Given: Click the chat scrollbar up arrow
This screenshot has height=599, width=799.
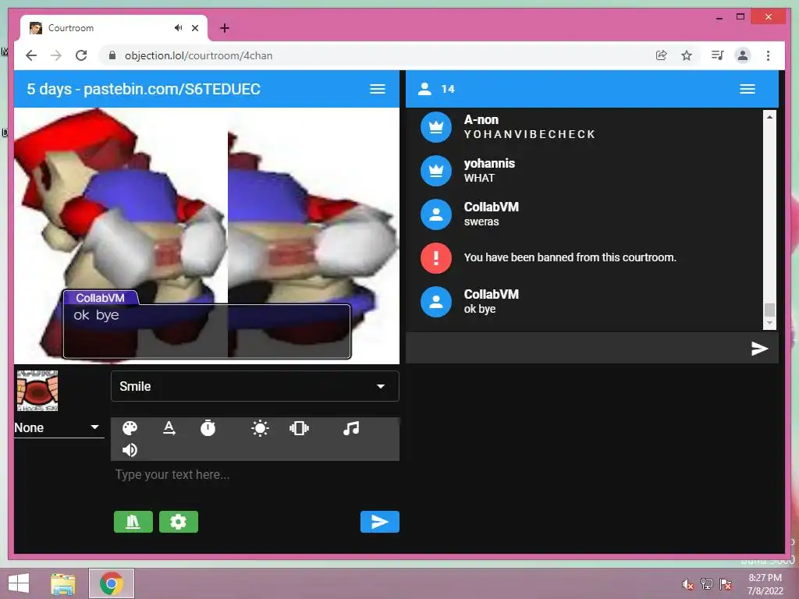Looking at the screenshot, I should (x=769, y=117).
